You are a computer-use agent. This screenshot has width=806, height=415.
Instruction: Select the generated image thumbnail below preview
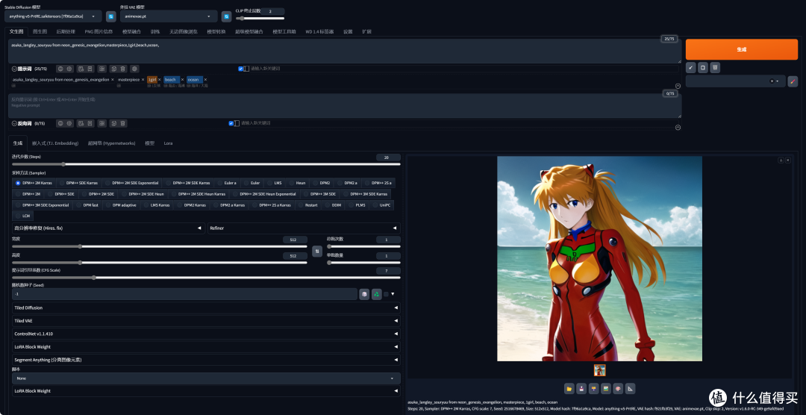click(x=599, y=370)
